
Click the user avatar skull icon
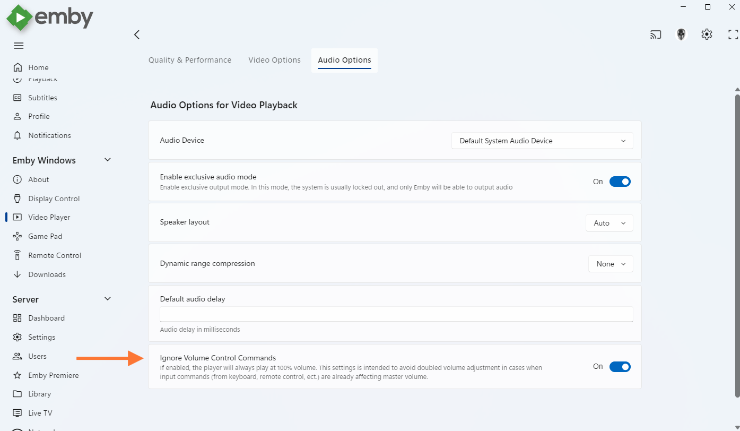681,35
